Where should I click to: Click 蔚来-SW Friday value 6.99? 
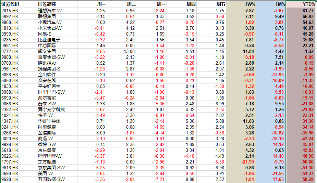coord(211,104)
